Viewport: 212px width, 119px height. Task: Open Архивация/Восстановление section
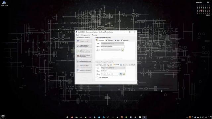coord(84,61)
